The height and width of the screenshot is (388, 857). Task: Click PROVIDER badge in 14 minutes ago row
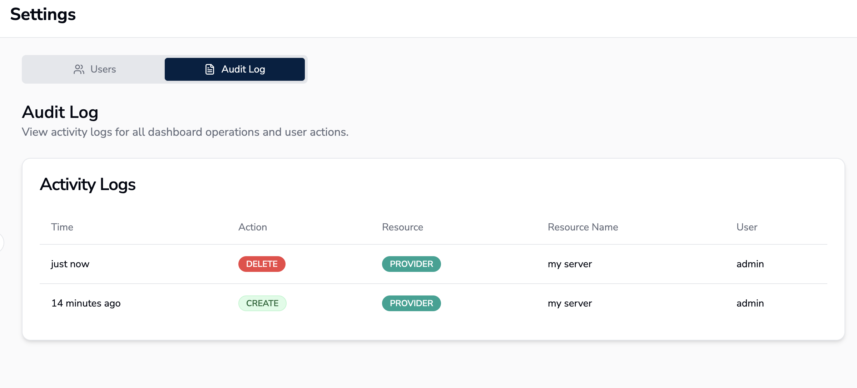pos(411,303)
